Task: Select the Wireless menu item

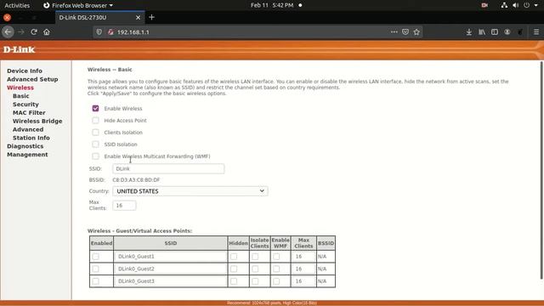Action: 20,88
